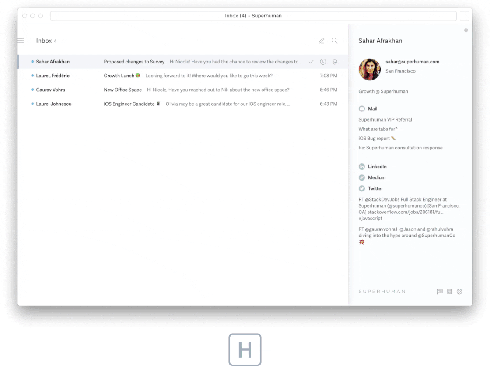Open the "Superhuman VIP Referral" mail link

pyautogui.click(x=385, y=119)
